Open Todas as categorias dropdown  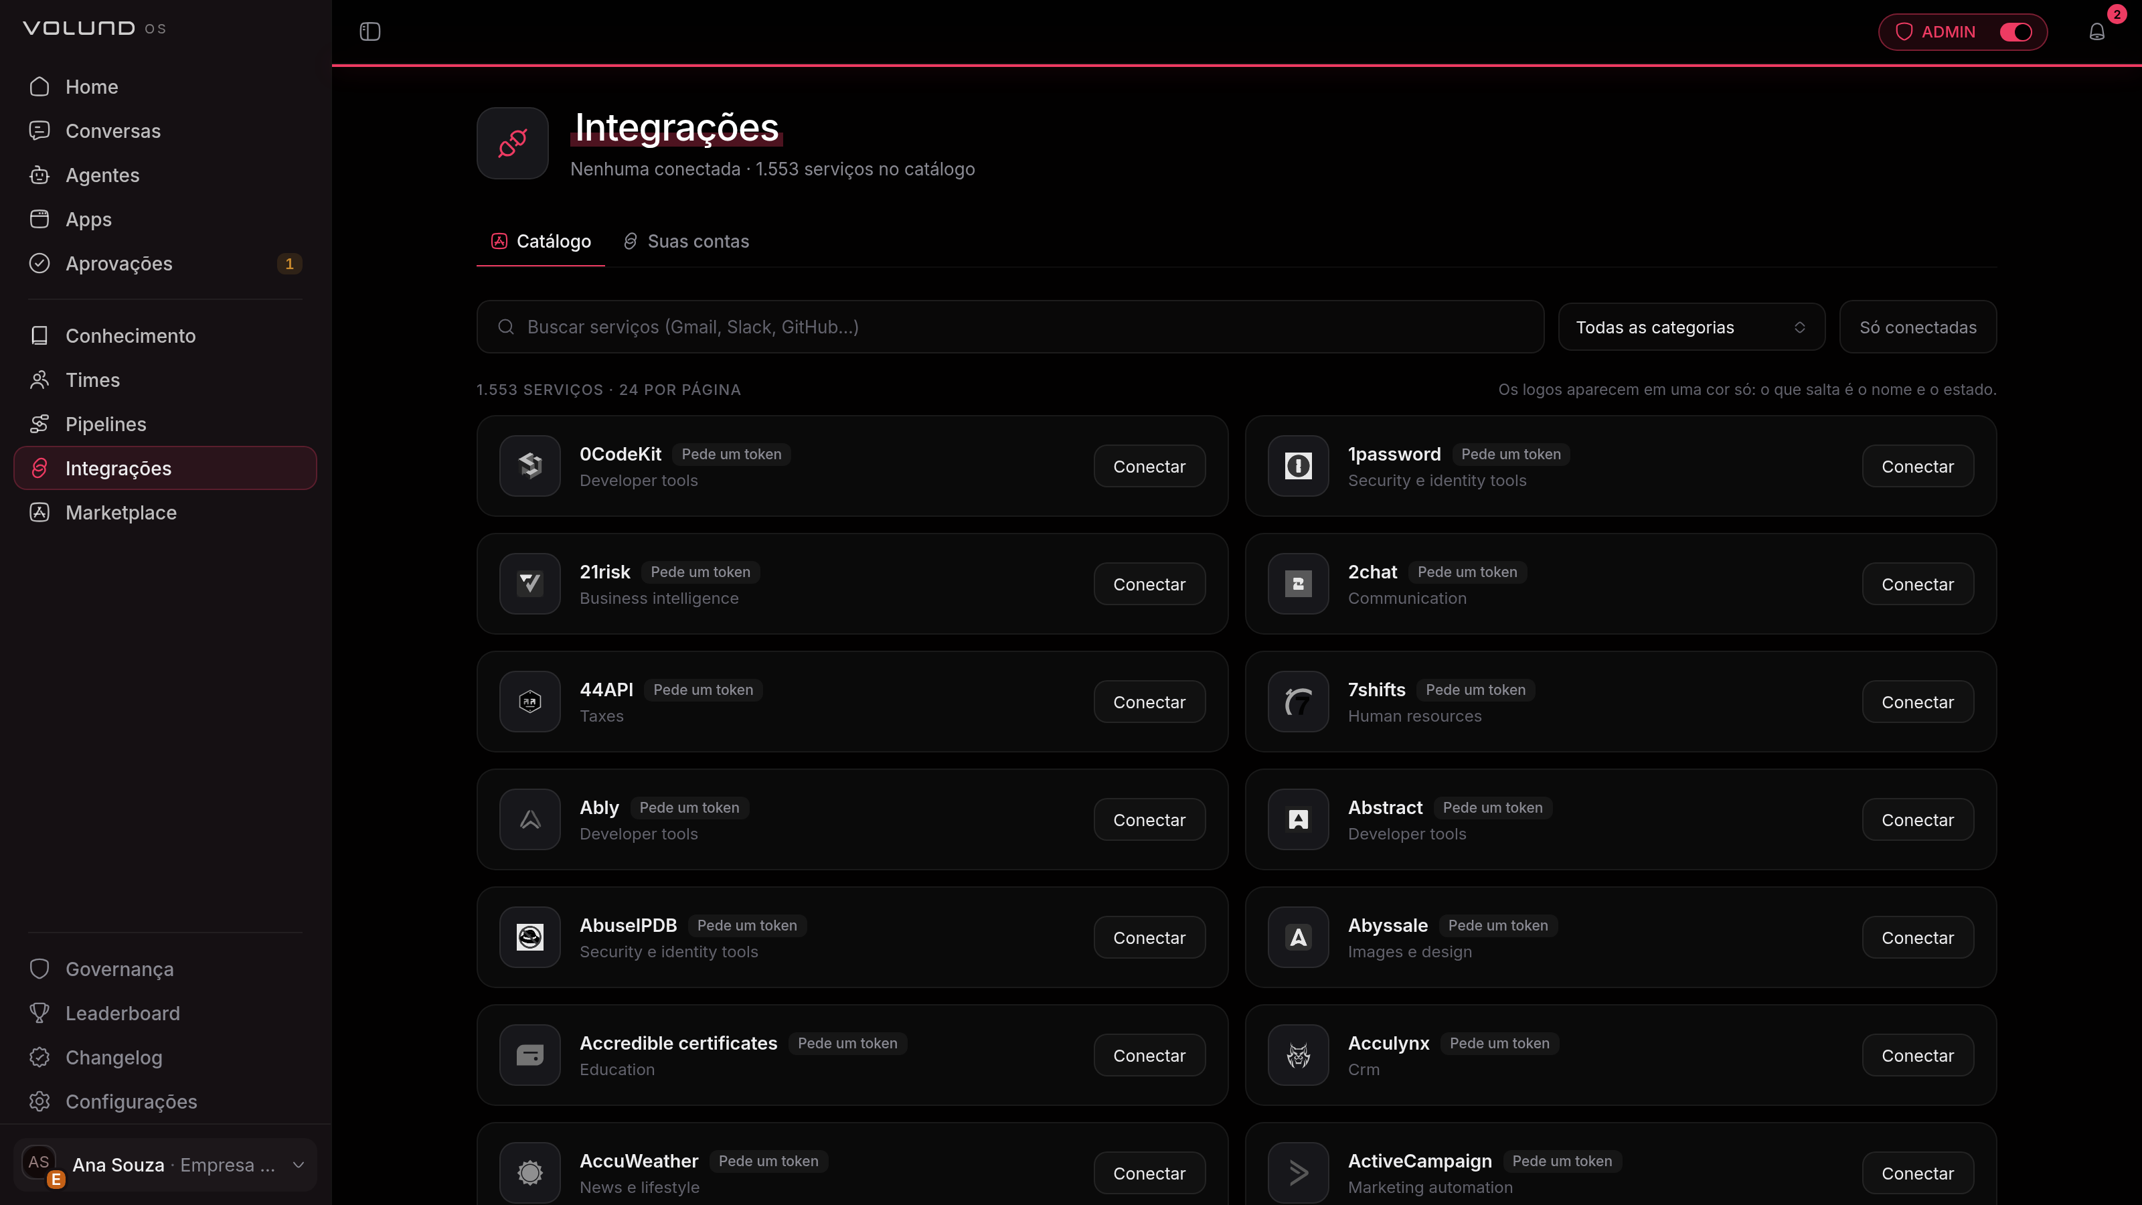tap(1692, 327)
